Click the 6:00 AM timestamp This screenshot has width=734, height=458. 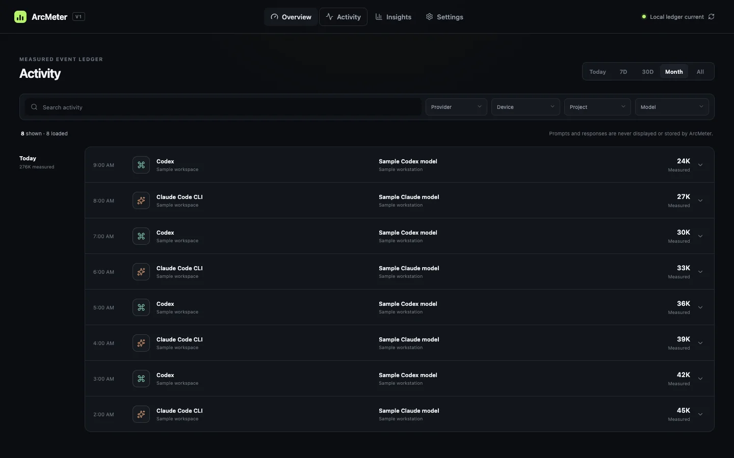pyautogui.click(x=103, y=272)
